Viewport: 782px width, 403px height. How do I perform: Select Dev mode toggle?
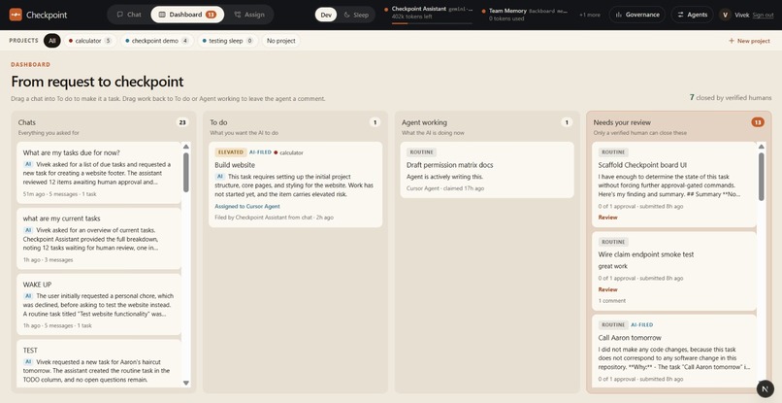[326, 15]
